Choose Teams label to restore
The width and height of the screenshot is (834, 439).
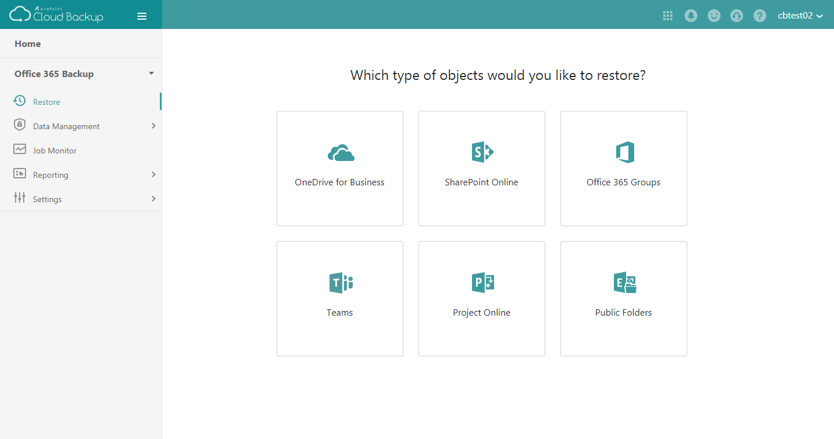tap(339, 312)
